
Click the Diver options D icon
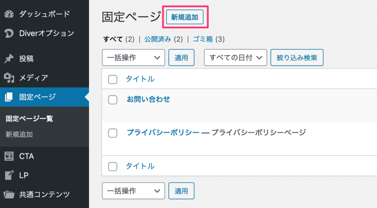pyautogui.click(x=9, y=34)
